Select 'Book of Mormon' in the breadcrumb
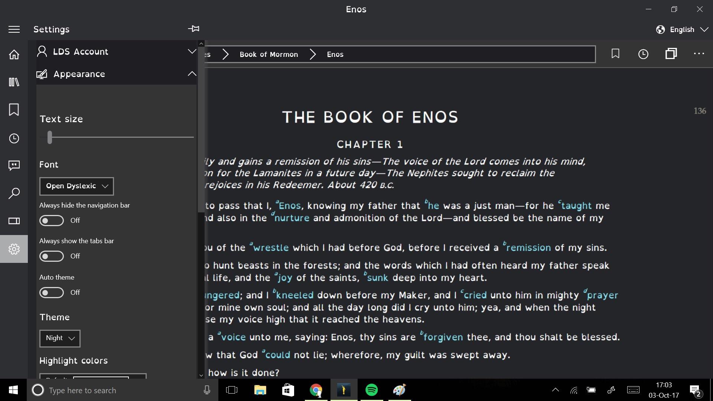The image size is (713, 401). click(x=269, y=54)
